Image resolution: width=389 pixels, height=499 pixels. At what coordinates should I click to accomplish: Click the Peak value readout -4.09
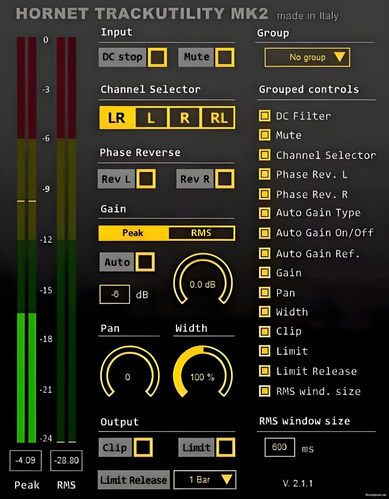pos(25,460)
